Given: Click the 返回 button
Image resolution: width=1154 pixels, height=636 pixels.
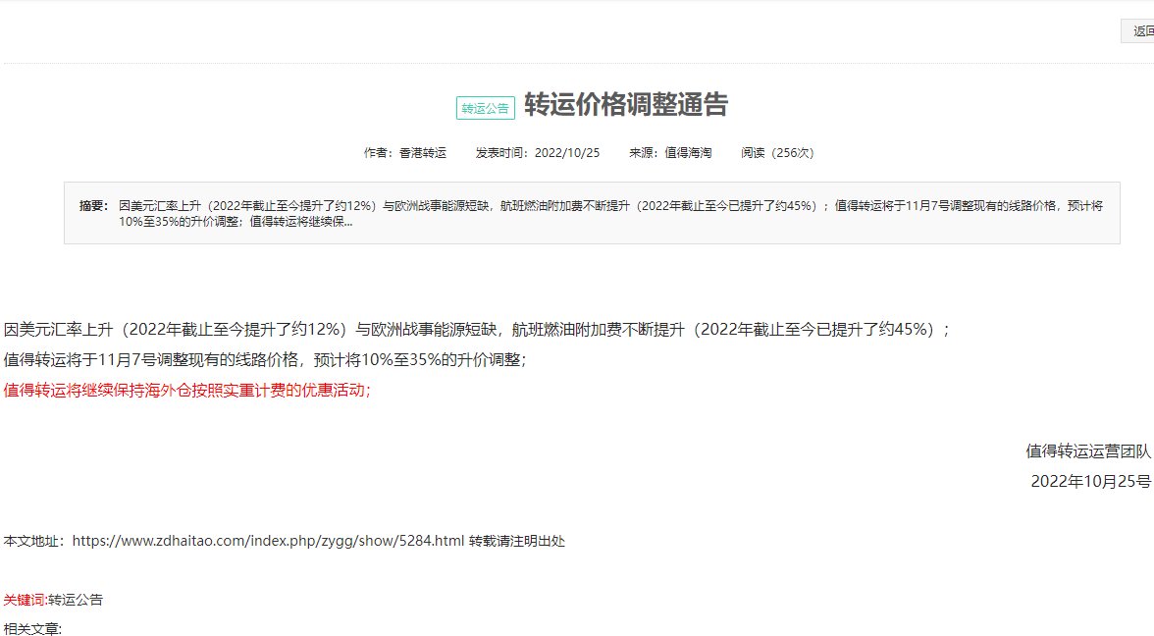Looking at the screenshot, I should (1138, 31).
